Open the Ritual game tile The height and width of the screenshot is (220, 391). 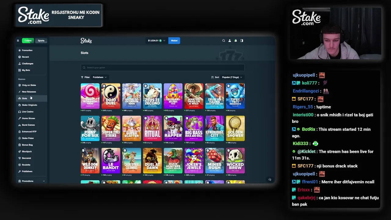pos(152,128)
